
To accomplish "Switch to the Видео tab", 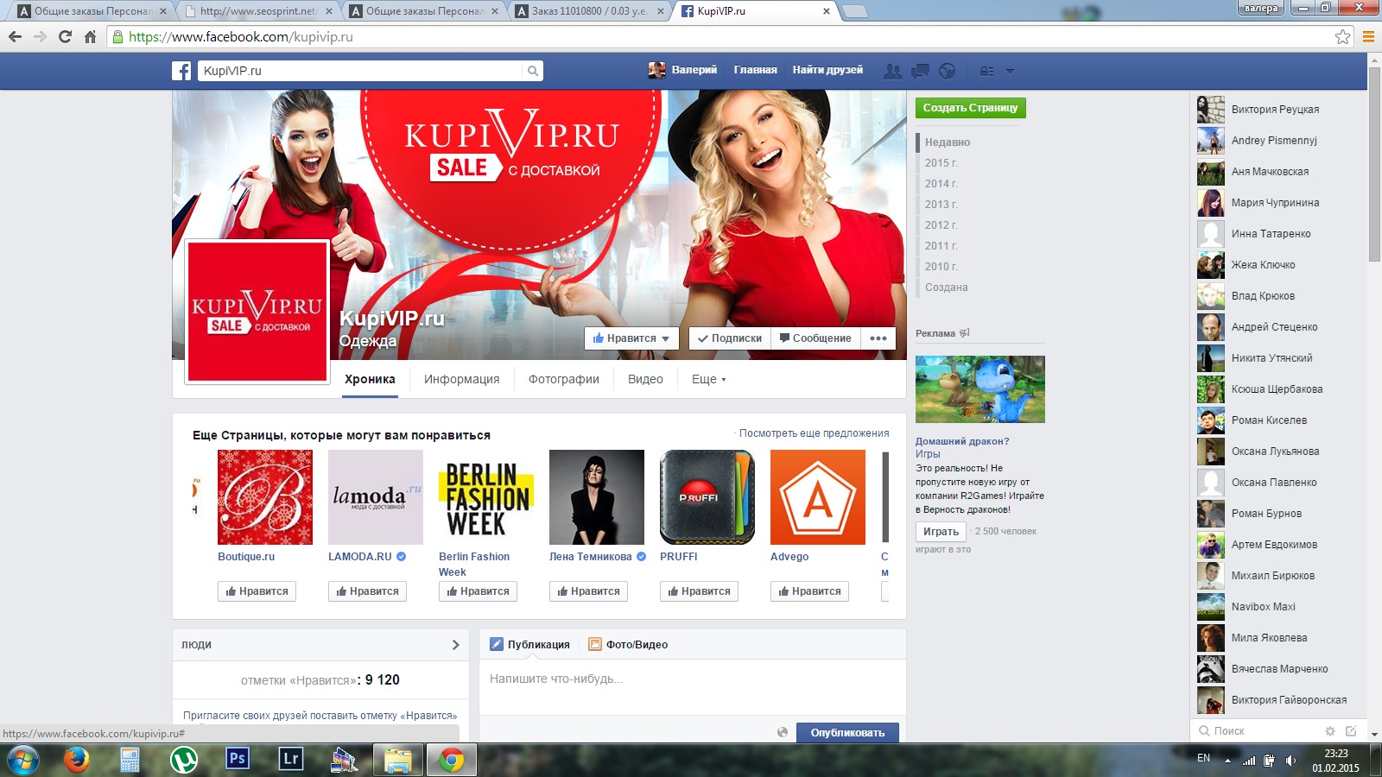I will tap(645, 379).
